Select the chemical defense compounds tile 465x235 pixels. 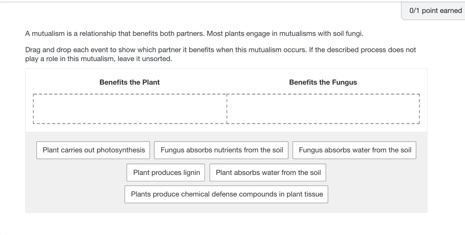click(226, 194)
